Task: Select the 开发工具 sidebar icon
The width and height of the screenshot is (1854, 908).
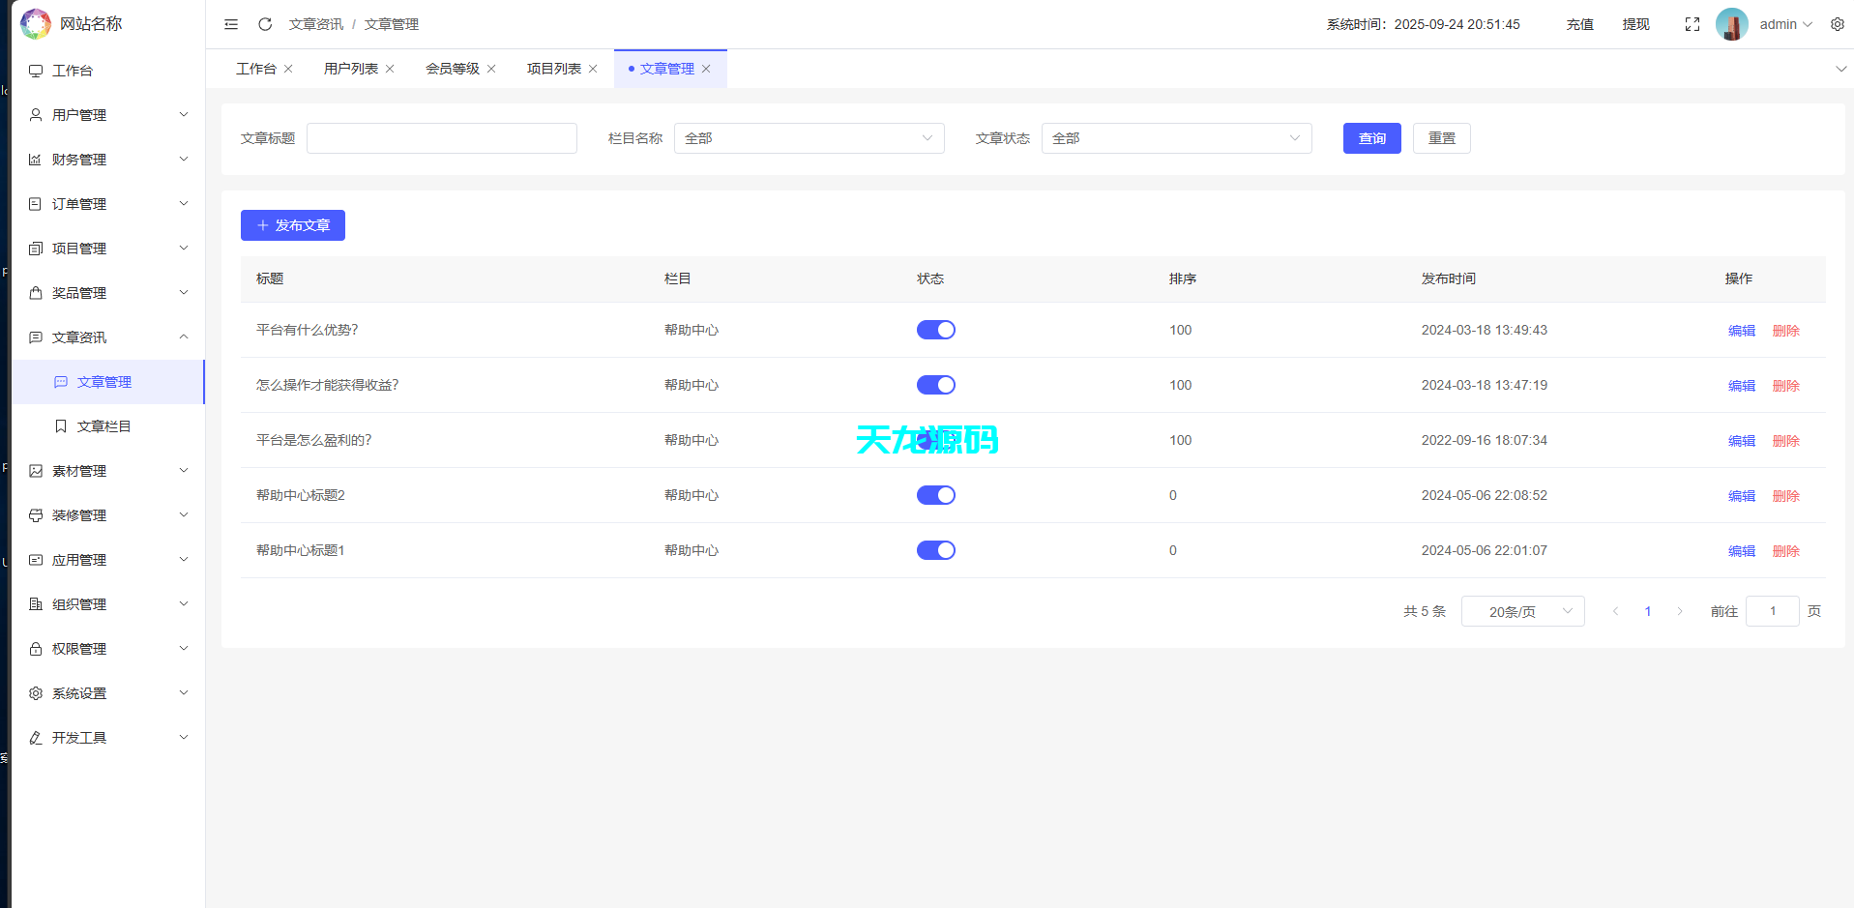Action: (36, 737)
